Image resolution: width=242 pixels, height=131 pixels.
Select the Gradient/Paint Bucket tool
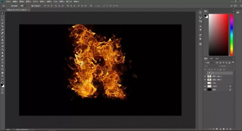(2, 50)
